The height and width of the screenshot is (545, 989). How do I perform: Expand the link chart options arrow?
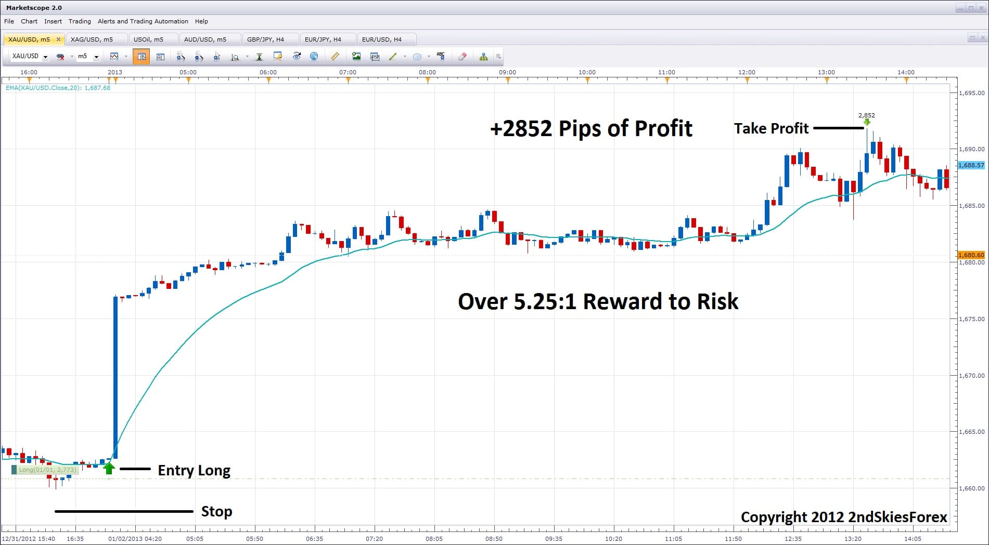(x=72, y=57)
